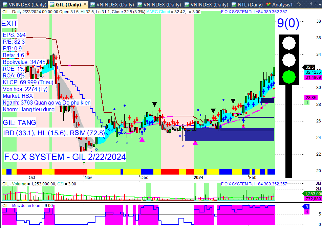The width and height of the screenshot is (322, 228).
Task: Click the black 32.5 last price label
Action: click(x=309, y=67)
